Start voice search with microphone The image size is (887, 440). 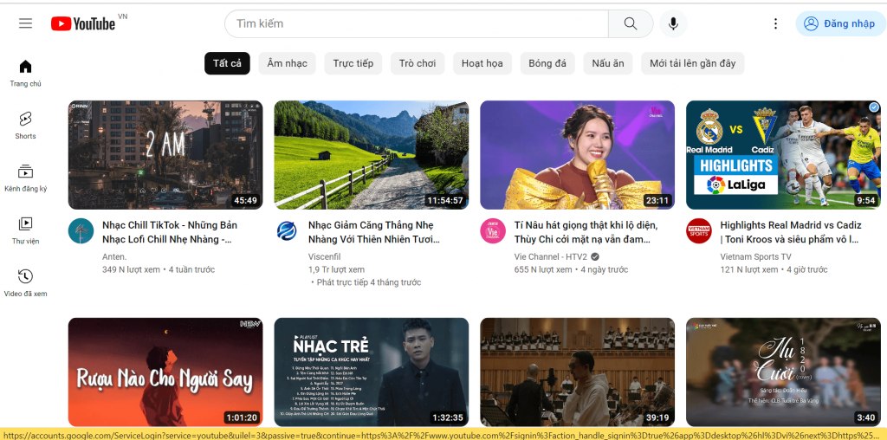(673, 23)
